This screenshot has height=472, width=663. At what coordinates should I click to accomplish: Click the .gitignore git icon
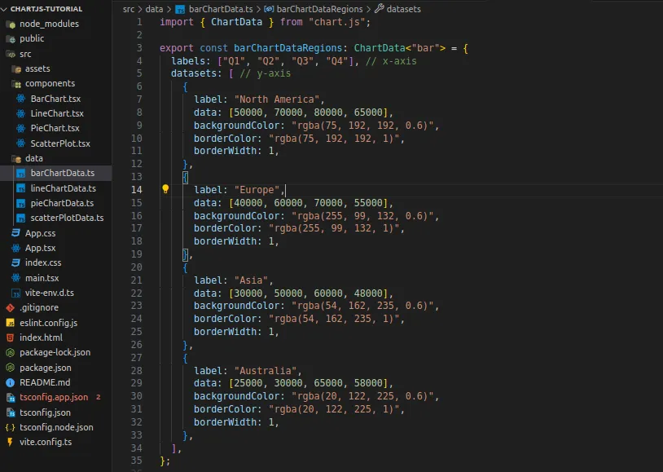(x=10, y=308)
